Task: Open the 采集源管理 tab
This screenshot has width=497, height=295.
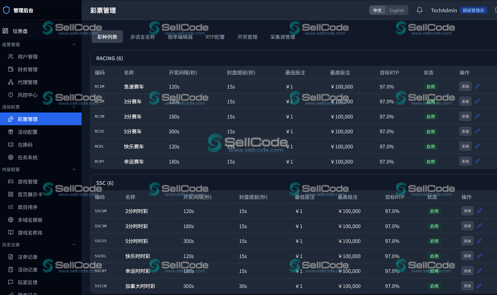Action: (283, 37)
